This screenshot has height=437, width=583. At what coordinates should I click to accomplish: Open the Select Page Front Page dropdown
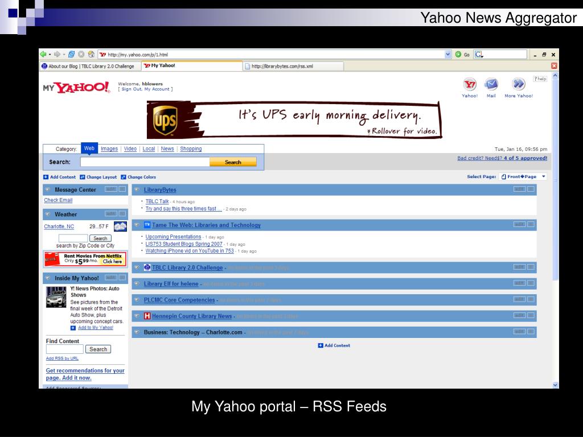click(523, 176)
